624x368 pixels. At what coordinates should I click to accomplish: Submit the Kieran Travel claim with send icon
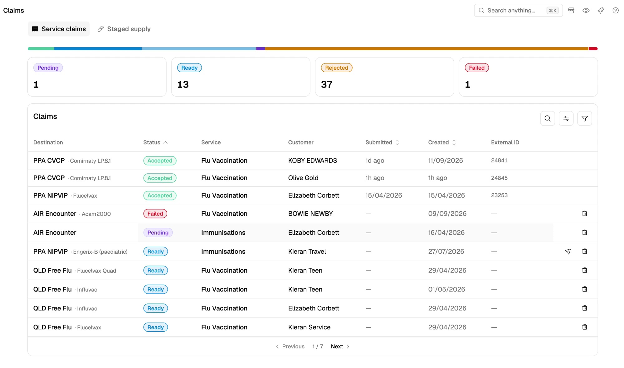click(568, 251)
